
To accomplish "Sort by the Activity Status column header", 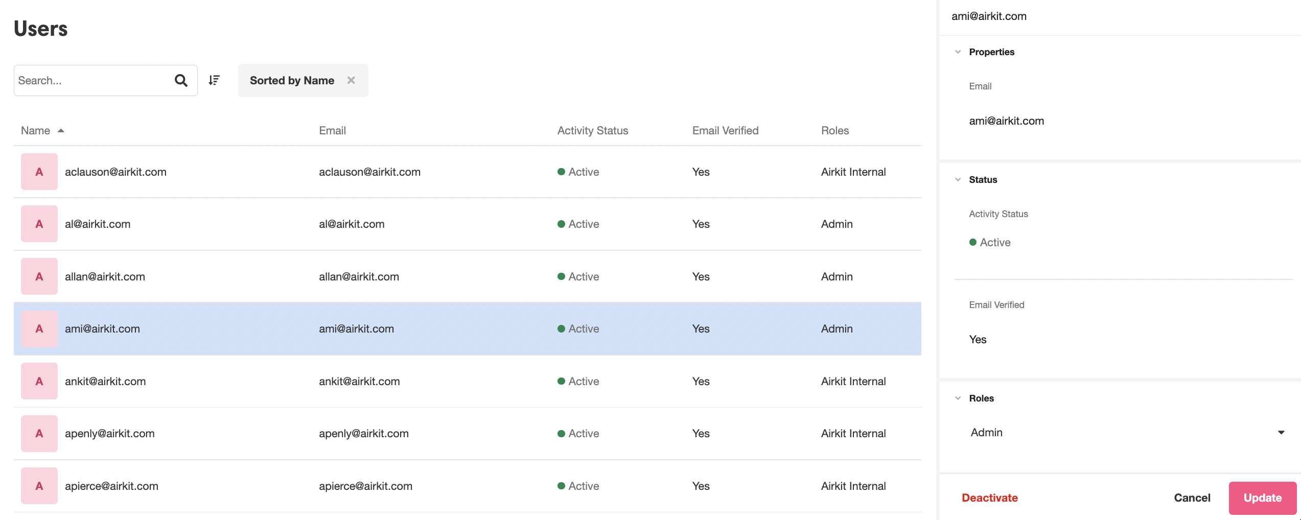I will pyautogui.click(x=592, y=131).
